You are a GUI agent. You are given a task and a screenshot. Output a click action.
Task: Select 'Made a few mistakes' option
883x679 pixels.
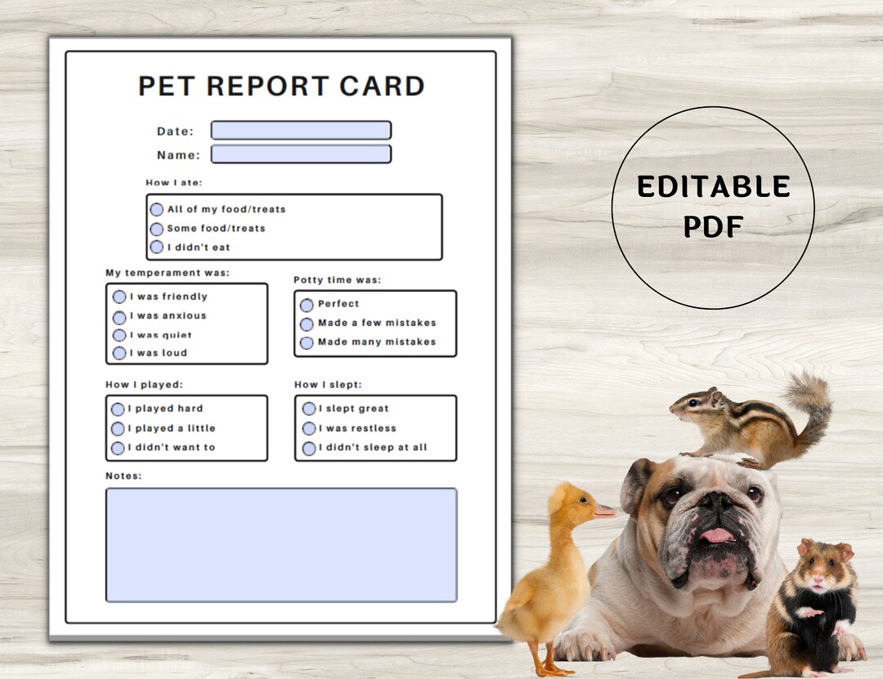click(307, 323)
